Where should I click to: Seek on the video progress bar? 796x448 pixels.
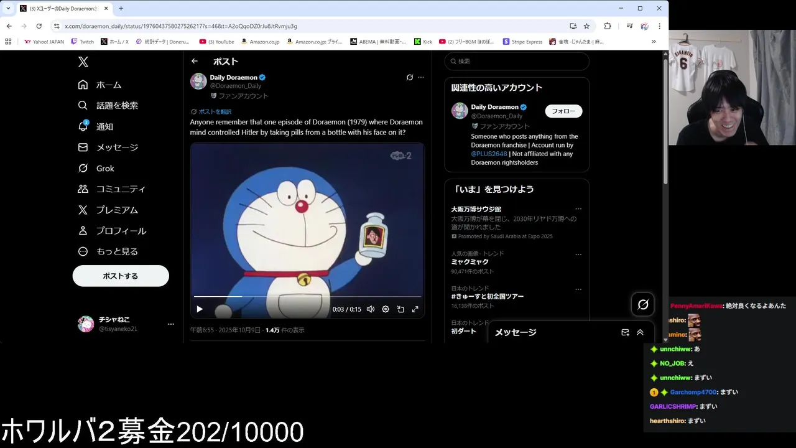click(307, 297)
